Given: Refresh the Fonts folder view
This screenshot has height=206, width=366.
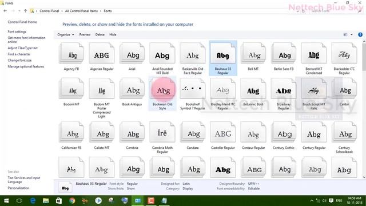Looking at the screenshot, I should (x=303, y=11).
